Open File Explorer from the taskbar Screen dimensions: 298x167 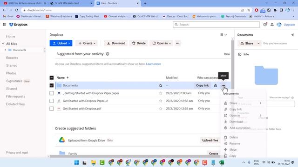point(93,162)
